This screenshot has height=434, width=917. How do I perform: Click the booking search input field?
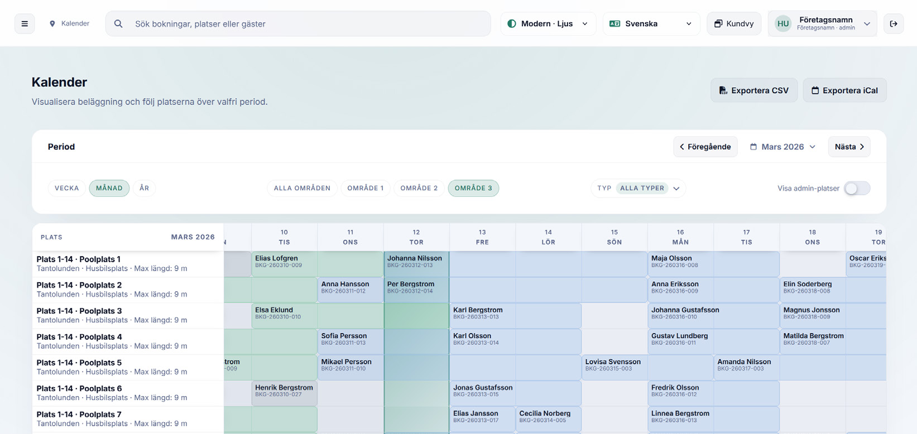click(x=307, y=23)
